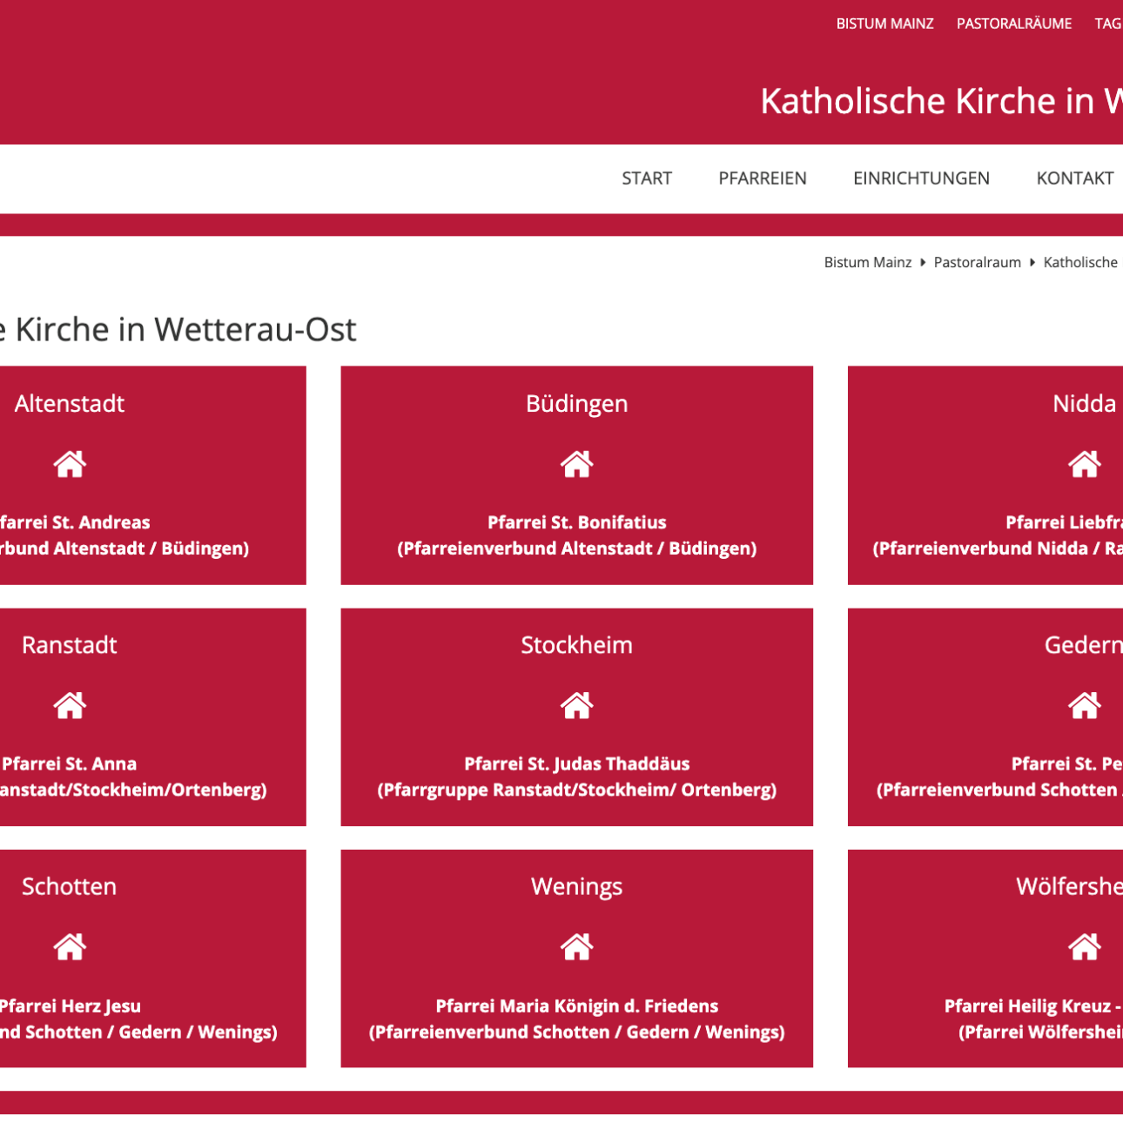The width and height of the screenshot is (1123, 1123).
Task: Click Pfarrgruppe Ranstadt/Stockheim/ Ortenberg text in Stockheim card
Action: pos(576,790)
